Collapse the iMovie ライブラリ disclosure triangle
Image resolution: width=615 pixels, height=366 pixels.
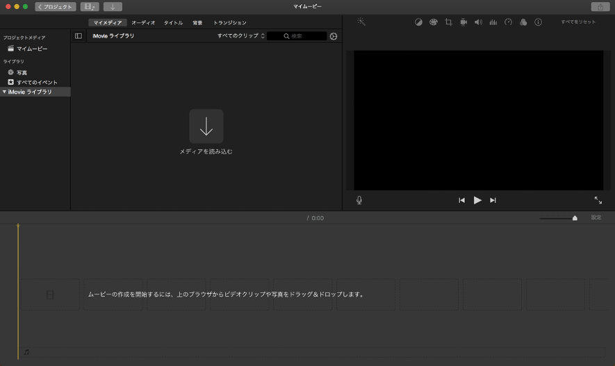pos(4,92)
